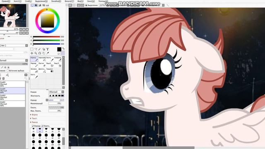Viewport: 265px width, 149px height.
Task: Expand the Форма section
Action: pyautogui.click(x=34, y=115)
